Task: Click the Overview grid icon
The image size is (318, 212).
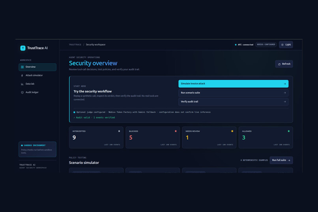Action: coord(22,67)
